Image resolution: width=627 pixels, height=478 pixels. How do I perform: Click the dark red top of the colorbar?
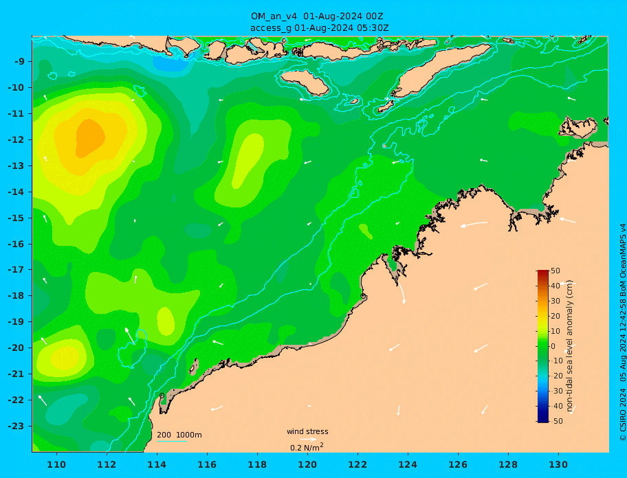(542, 273)
